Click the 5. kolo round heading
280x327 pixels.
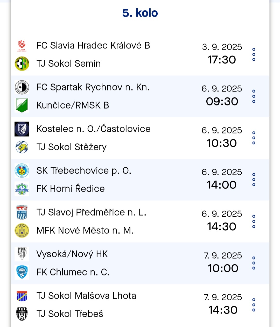click(x=140, y=13)
